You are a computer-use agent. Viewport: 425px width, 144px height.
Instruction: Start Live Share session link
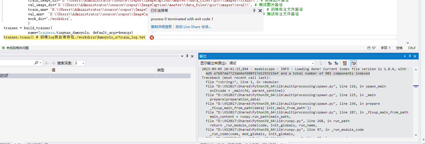pyautogui.click(x=193, y=27)
